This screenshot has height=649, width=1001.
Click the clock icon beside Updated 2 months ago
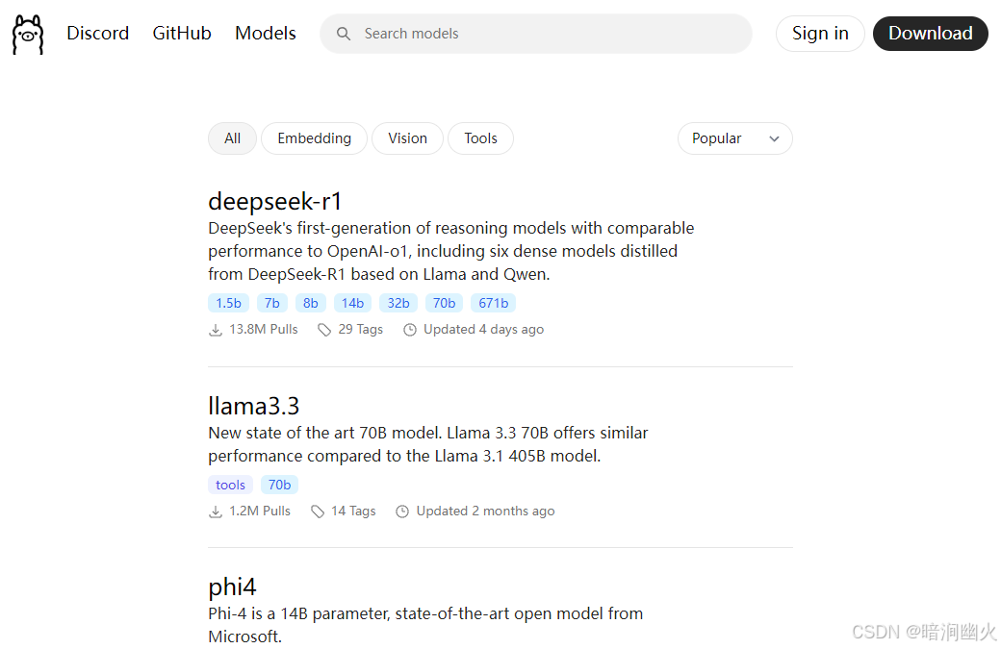pos(401,511)
